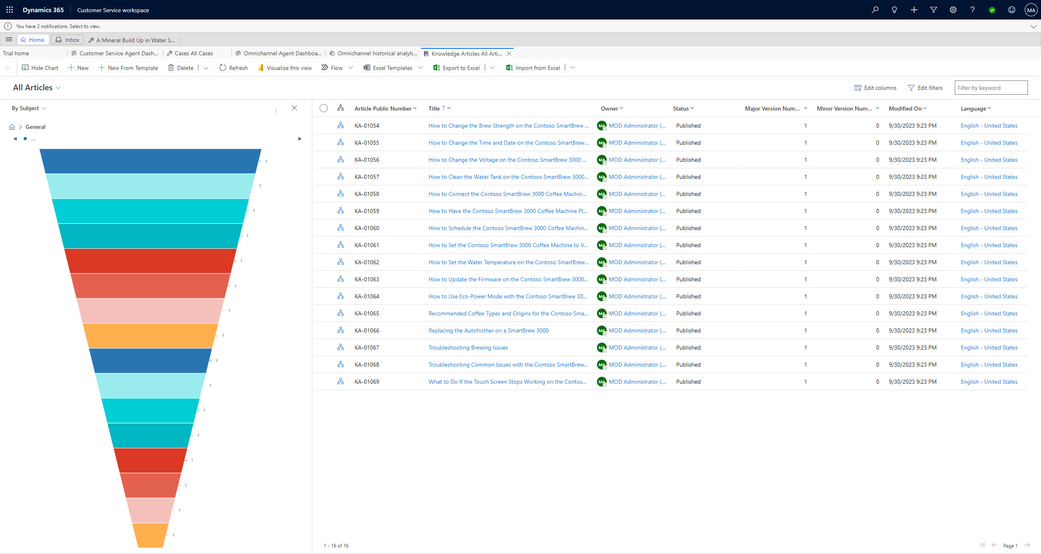The width and height of the screenshot is (1041, 554).
Task: Expand the Export to Excel chevron
Action: [492, 68]
